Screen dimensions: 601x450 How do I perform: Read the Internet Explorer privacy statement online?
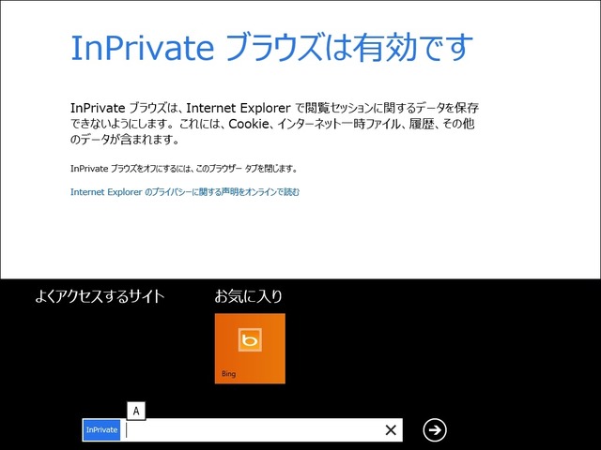pos(185,192)
